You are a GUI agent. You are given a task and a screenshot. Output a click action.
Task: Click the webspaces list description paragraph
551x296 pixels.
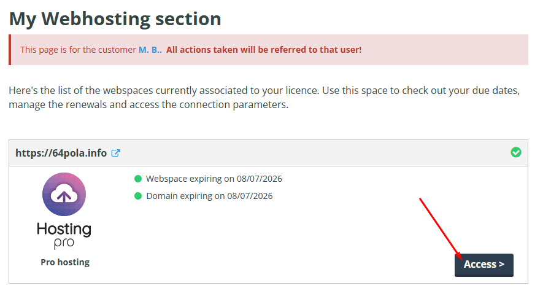[x=264, y=98]
